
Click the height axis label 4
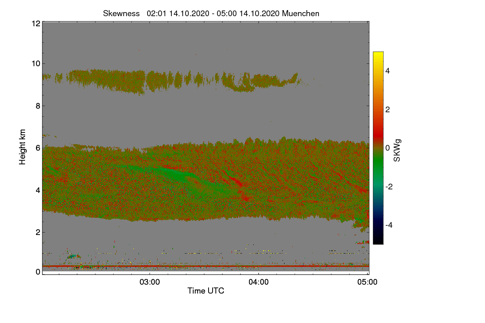38,190
